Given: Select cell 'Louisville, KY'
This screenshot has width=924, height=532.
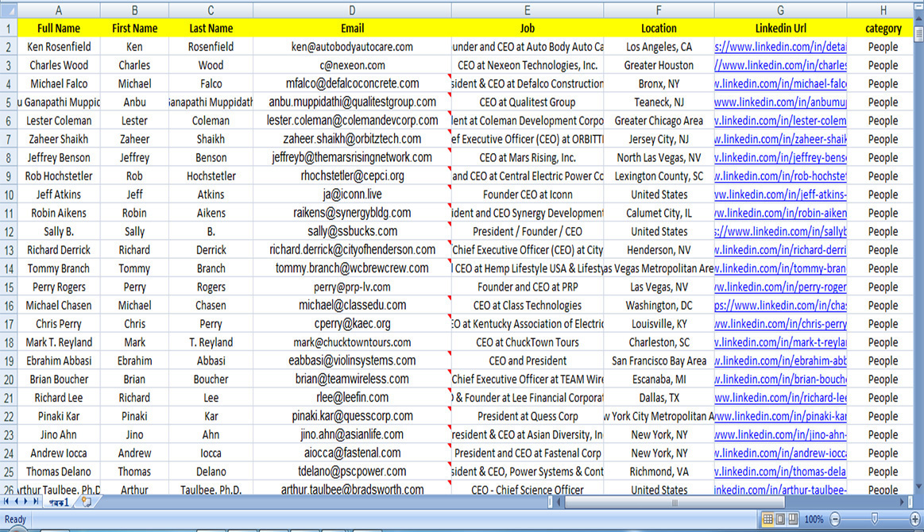Looking at the screenshot, I should 658,323.
